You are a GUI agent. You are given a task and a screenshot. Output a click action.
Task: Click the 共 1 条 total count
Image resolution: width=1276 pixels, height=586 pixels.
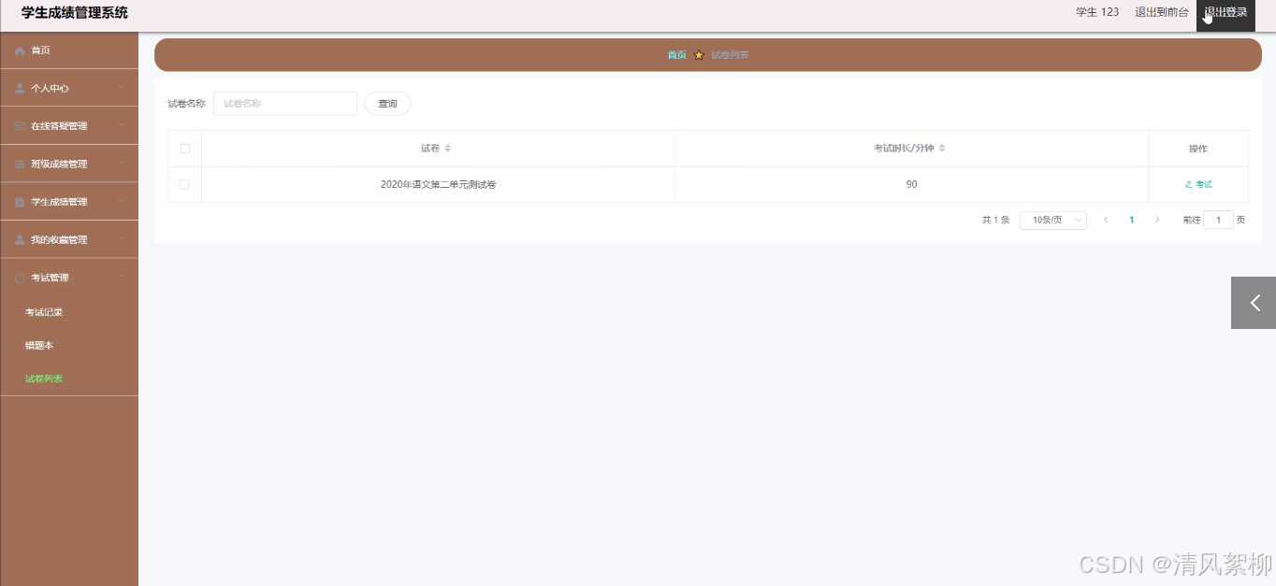(x=995, y=221)
